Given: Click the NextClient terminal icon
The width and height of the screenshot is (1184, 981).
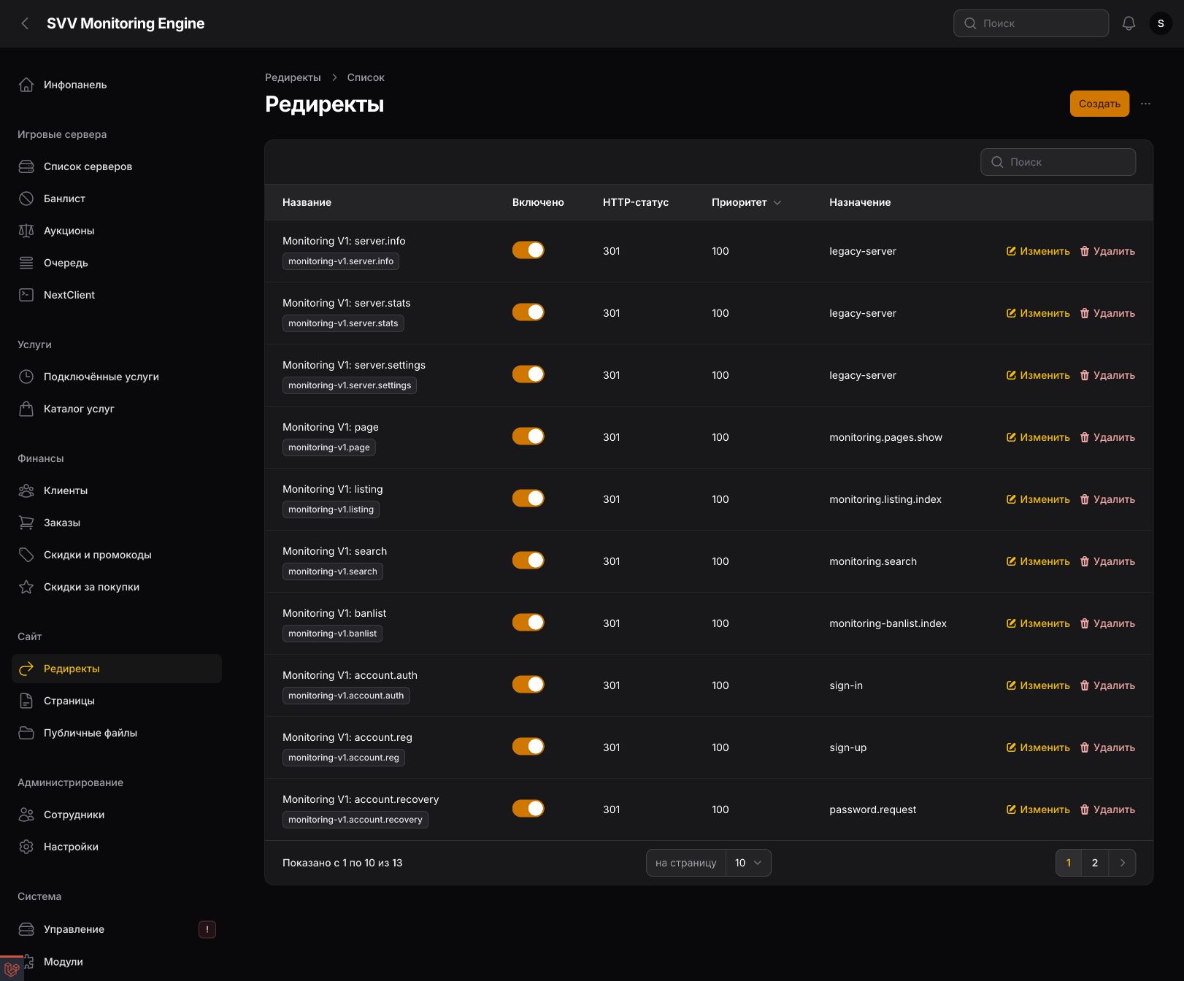Looking at the screenshot, I should pyautogui.click(x=26, y=295).
